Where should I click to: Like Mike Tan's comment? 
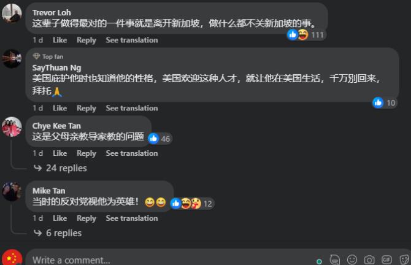pos(60,218)
